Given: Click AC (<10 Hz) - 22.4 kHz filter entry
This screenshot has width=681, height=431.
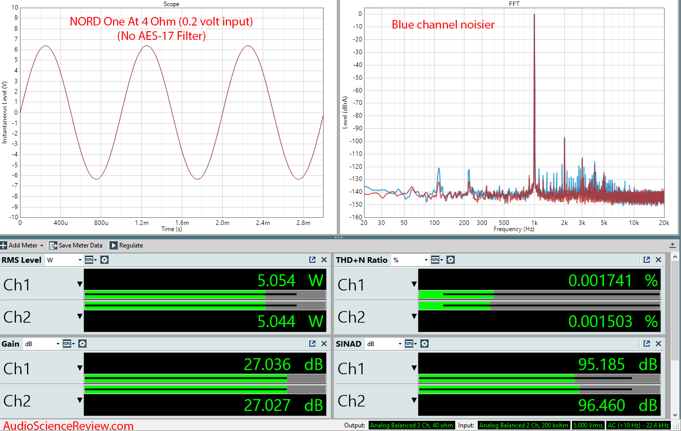Looking at the screenshot, I should [x=638, y=425].
